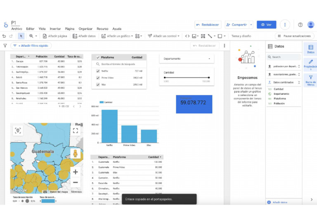The width and height of the screenshot is (317, 224).
Task: Uncheck the Prime Video platform checkbox
Action: tap(98, 78)
